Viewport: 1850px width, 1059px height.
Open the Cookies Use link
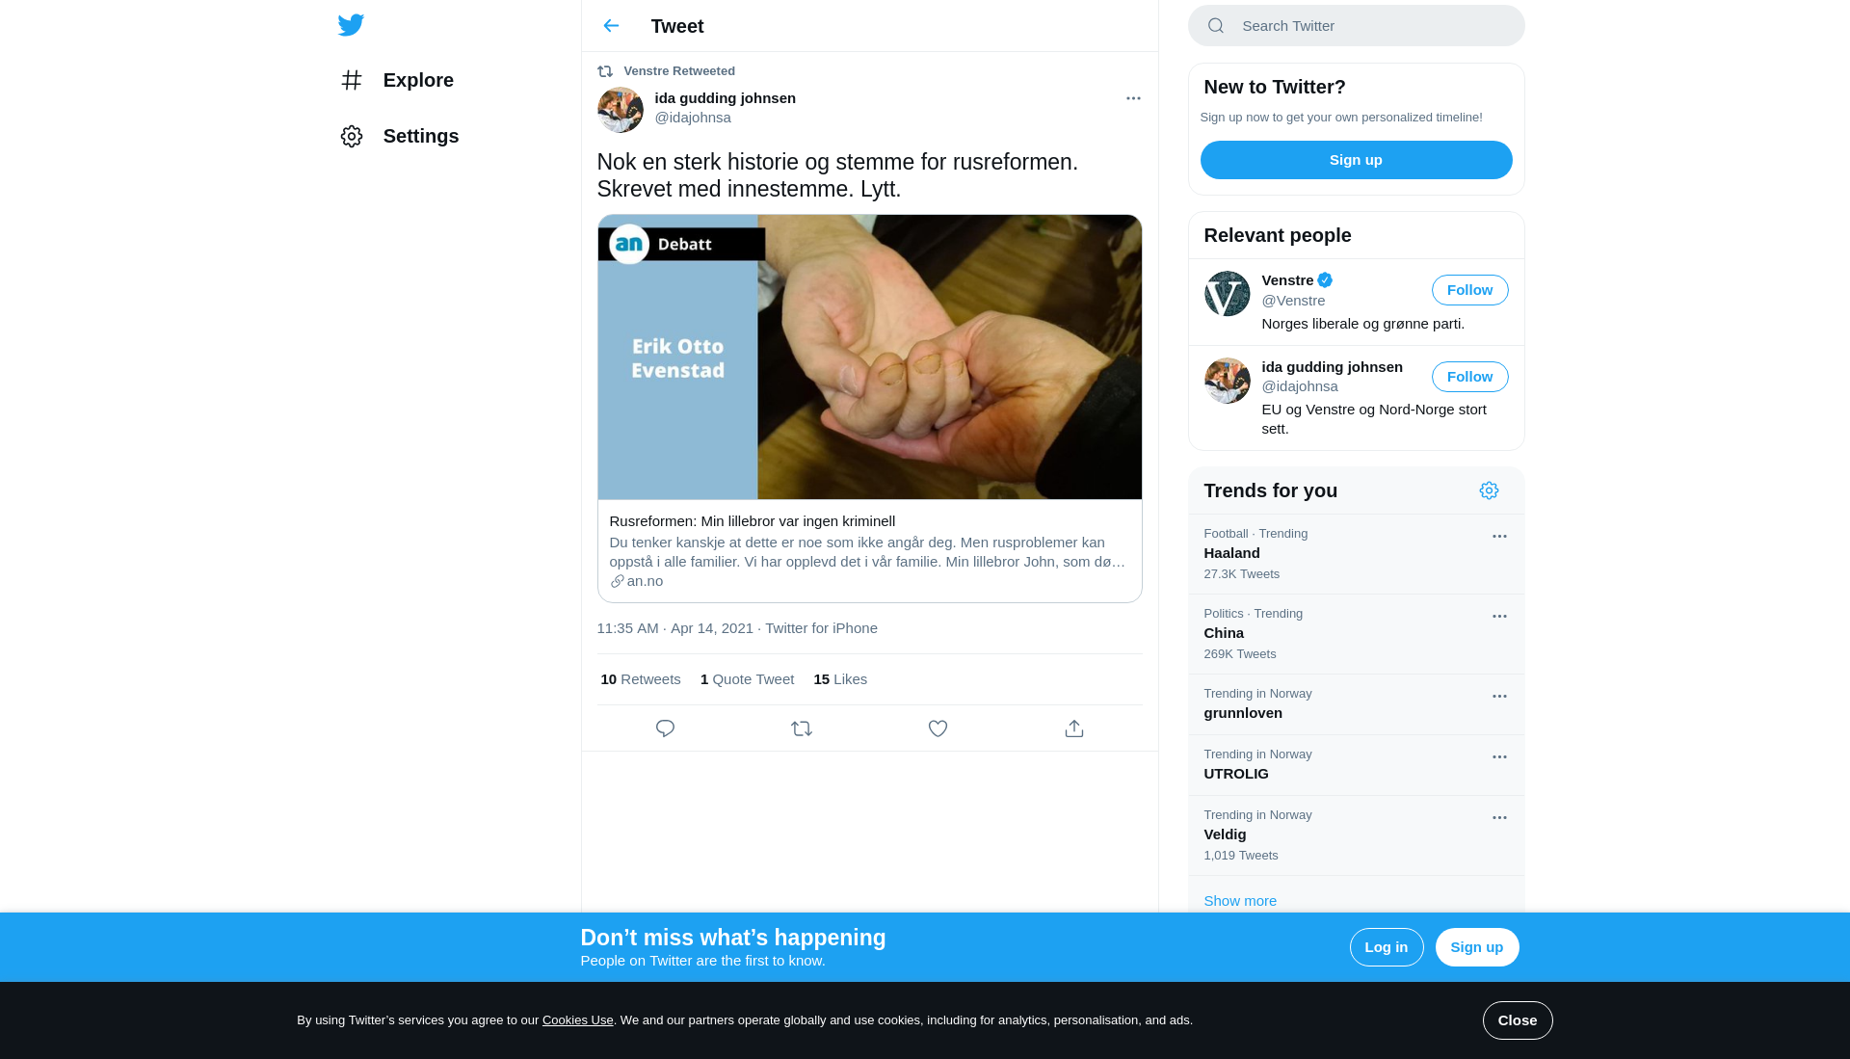(578, 1020)
